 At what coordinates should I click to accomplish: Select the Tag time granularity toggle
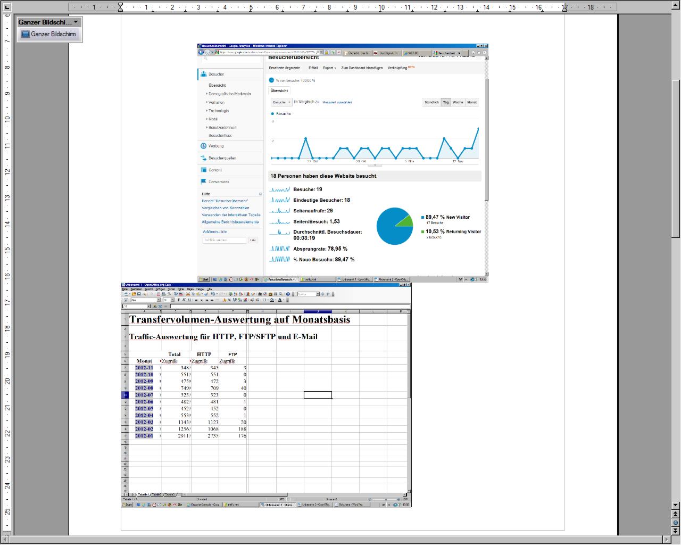tap(446, 102)
